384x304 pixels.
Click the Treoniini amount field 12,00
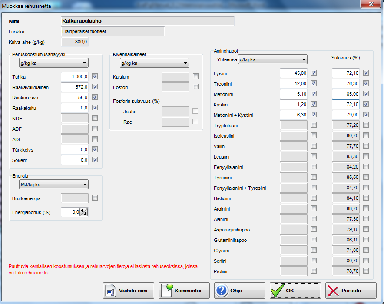click(294, 84)
